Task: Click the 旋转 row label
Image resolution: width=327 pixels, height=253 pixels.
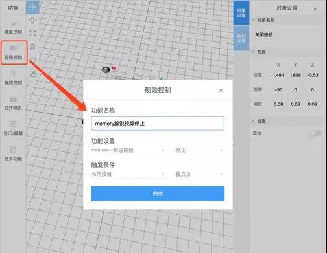Action: tap(258, 90)
